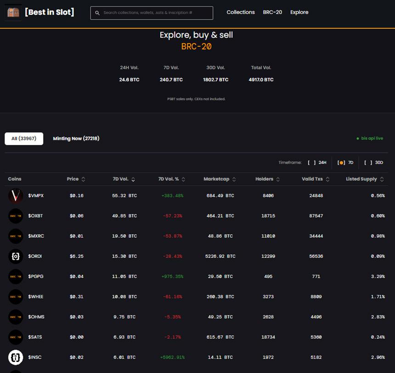
Task: Sort by Listed Supply column arrows
Action: (x=382, y=179)
